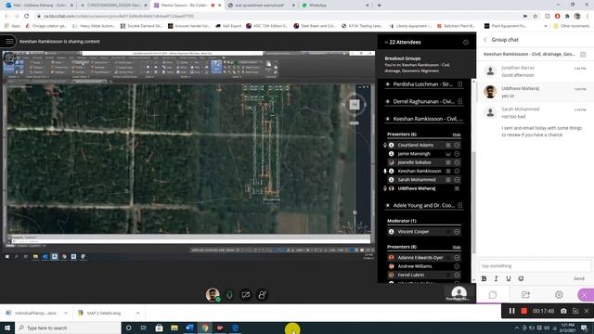Close the purple Collaborate panel button

[x=585, y=295]
